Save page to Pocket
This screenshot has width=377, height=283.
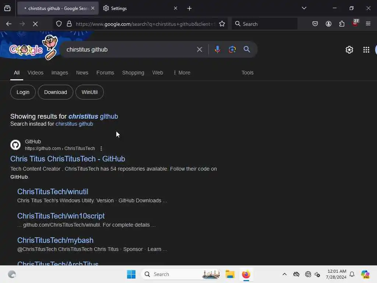[315, 24]
